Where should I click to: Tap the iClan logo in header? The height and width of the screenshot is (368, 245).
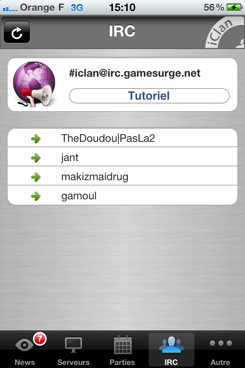[225, 33]
